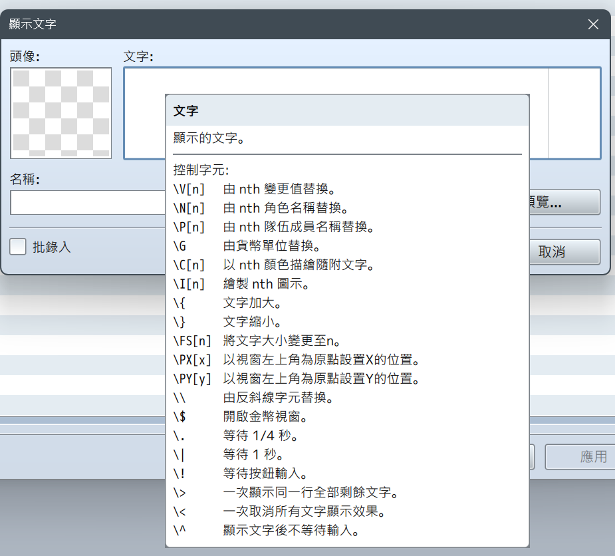Screen dimensions: 615x556
Task: Click the \P[n] 隊伍成員名稱替換 line
Action: 274,227
